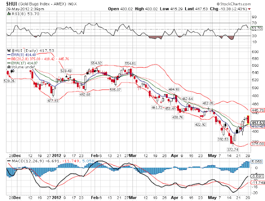Click the RSI(8) legend mountain icon
This screenshot has width=265, height=201.
pyautogui.click(x=9, y=14)
